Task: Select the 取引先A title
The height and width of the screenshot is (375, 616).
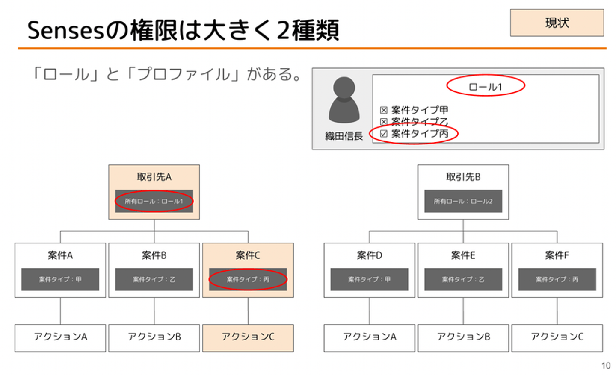Action: pos(154,177)
